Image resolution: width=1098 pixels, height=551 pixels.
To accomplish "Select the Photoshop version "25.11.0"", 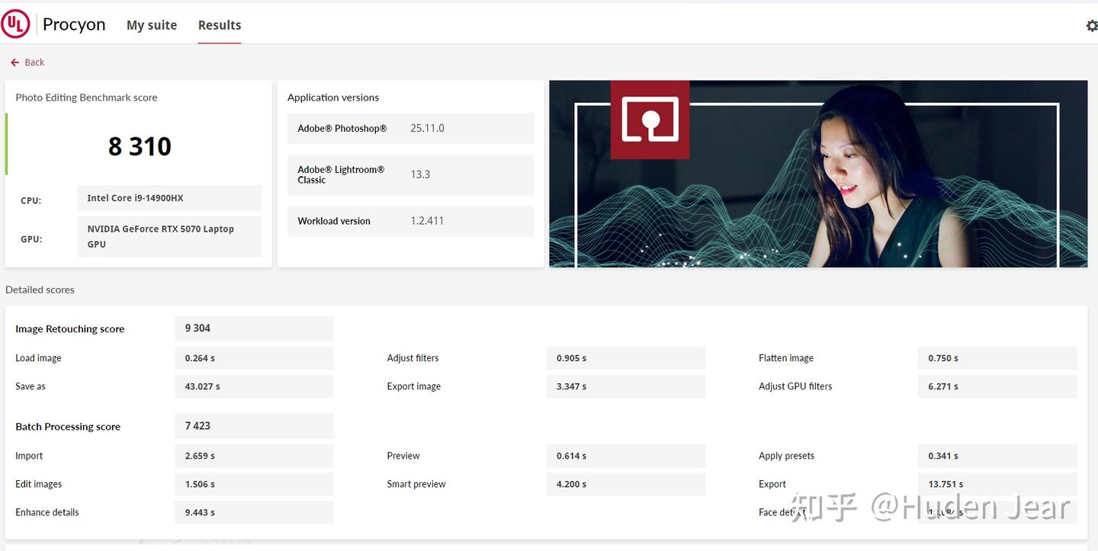I will [427, 128].
